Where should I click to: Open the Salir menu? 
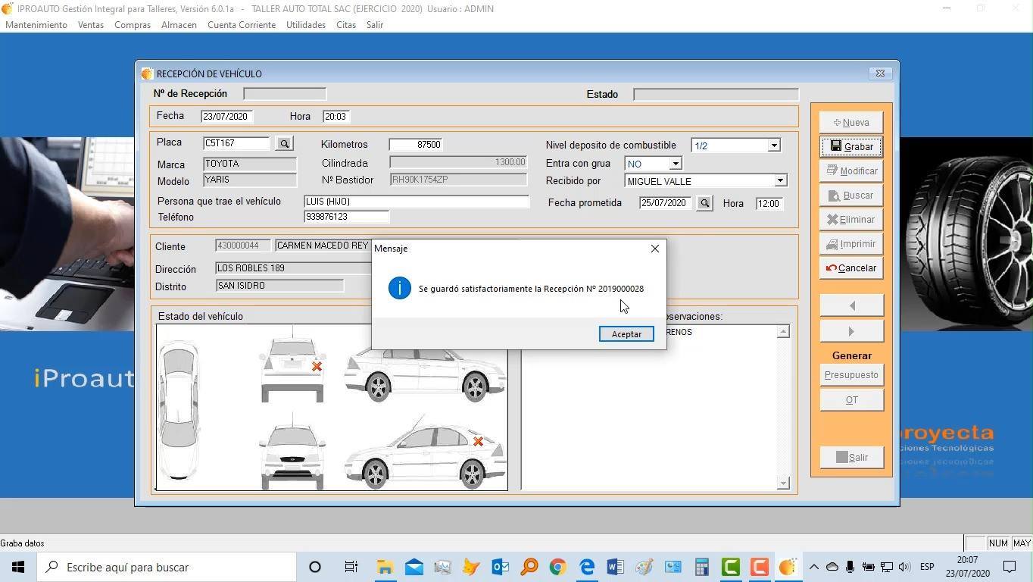375,25
